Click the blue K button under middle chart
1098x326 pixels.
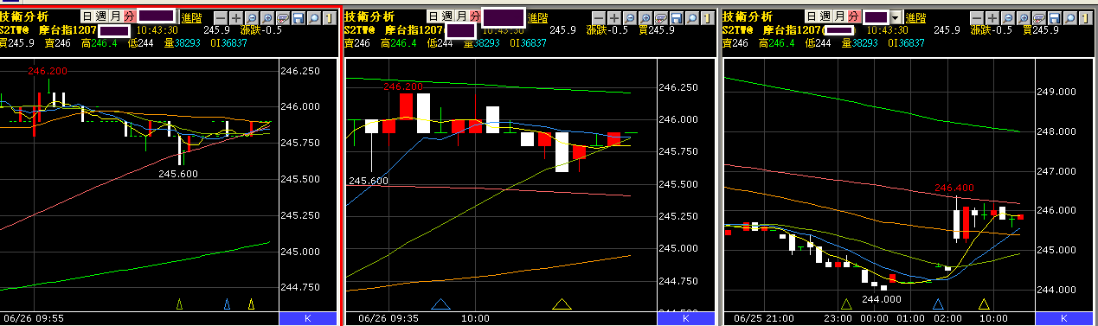point(686,319)
